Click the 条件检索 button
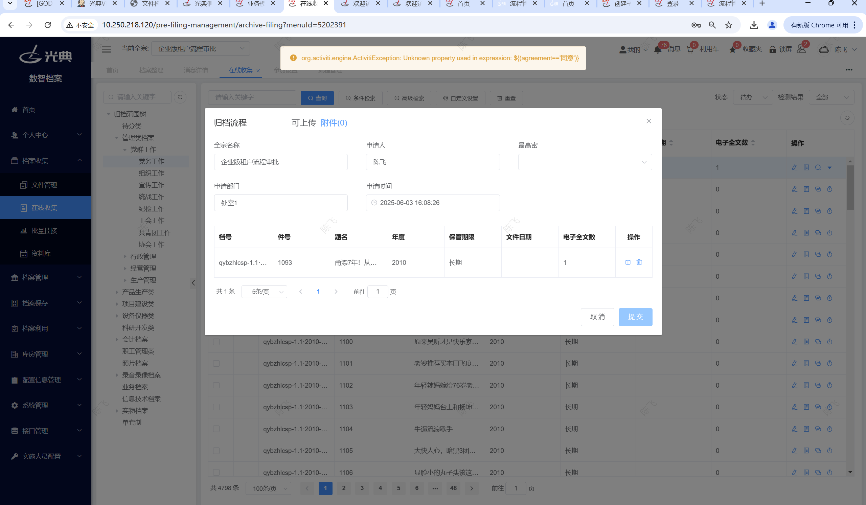866x505 pixels. pos(360,98)
